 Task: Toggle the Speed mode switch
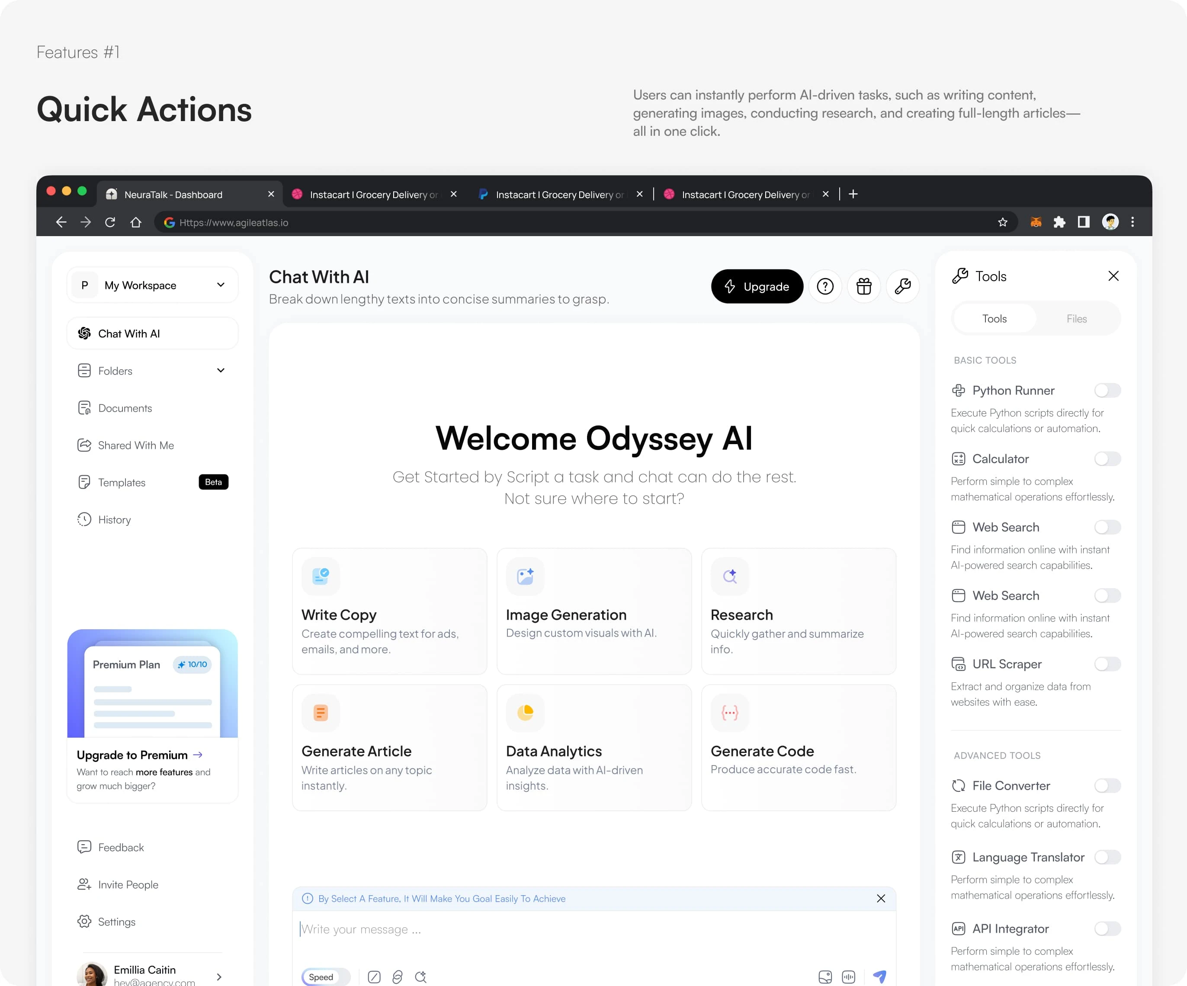click(326, 977)
